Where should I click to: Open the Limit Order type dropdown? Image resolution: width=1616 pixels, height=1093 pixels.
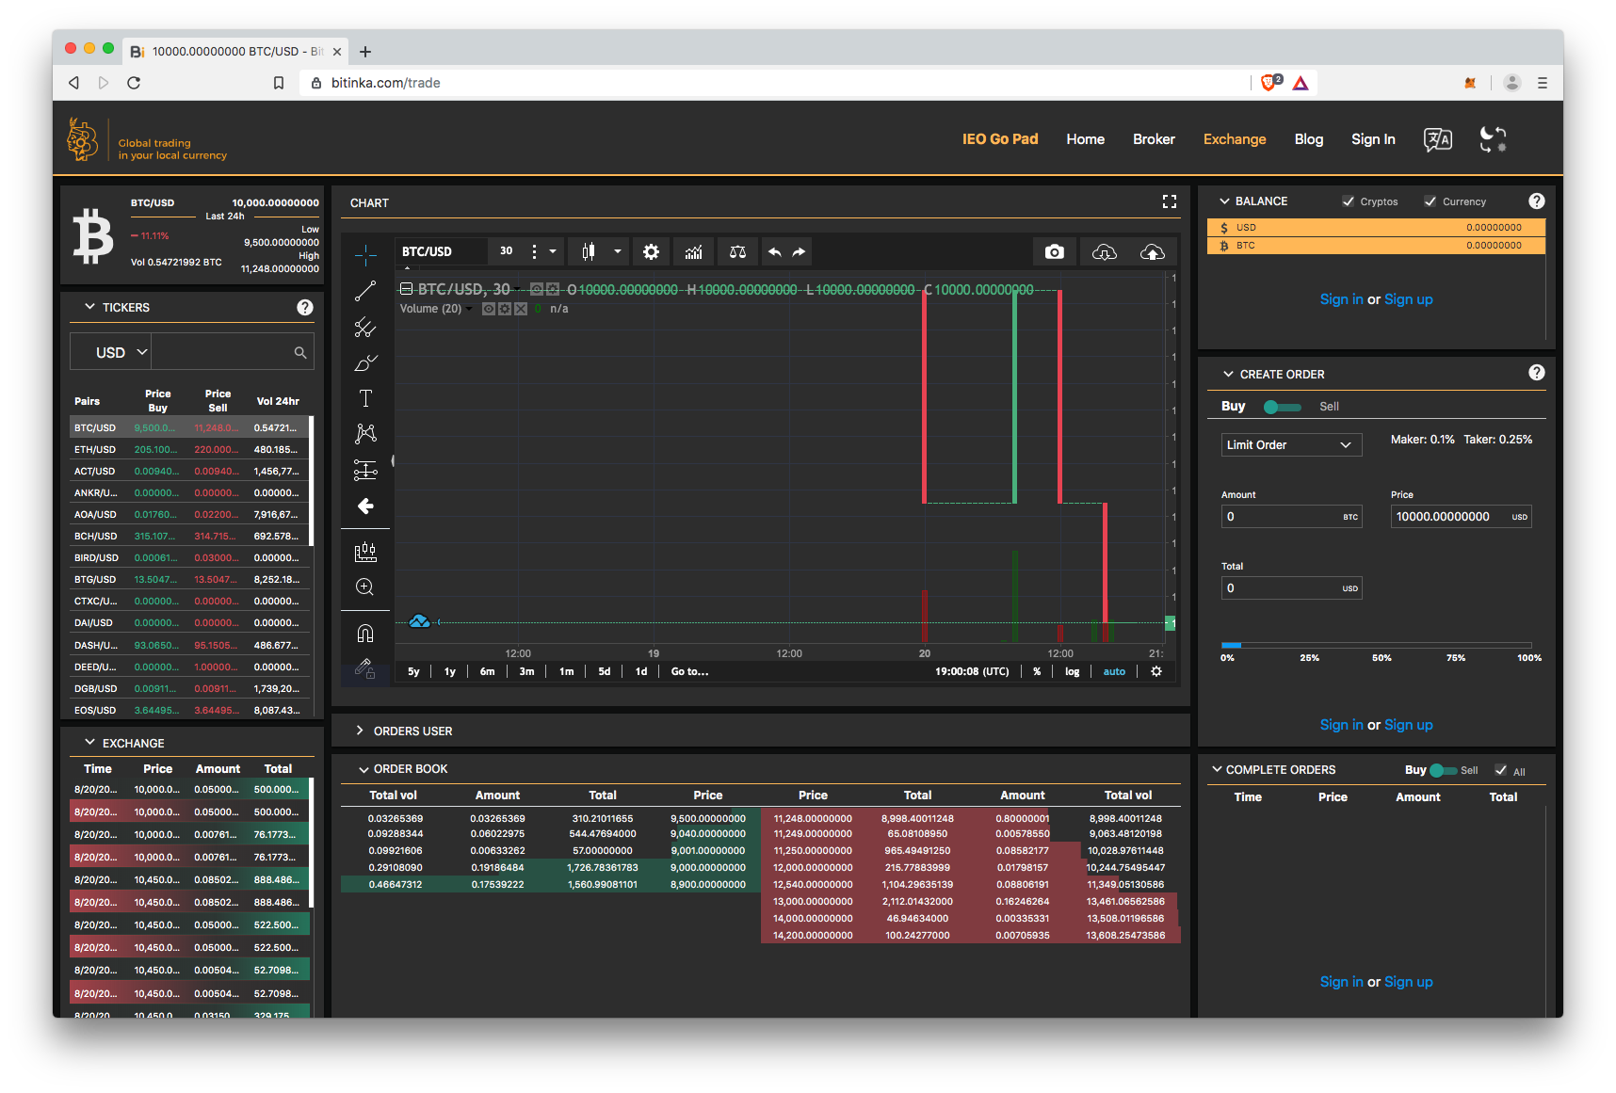(x=1291, y=444)
